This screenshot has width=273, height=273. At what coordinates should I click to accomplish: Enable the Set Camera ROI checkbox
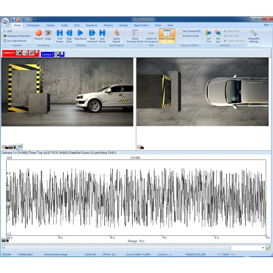click(180, 31)
